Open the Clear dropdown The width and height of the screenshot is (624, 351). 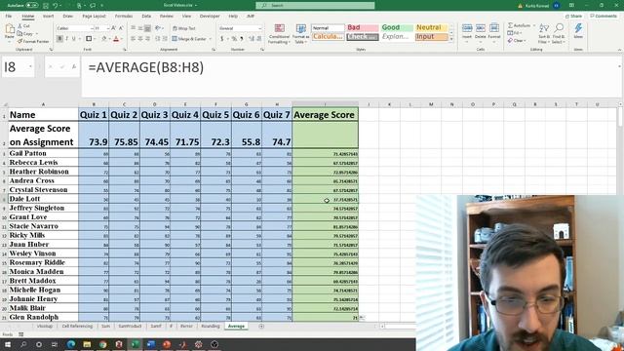click(517, 41)
